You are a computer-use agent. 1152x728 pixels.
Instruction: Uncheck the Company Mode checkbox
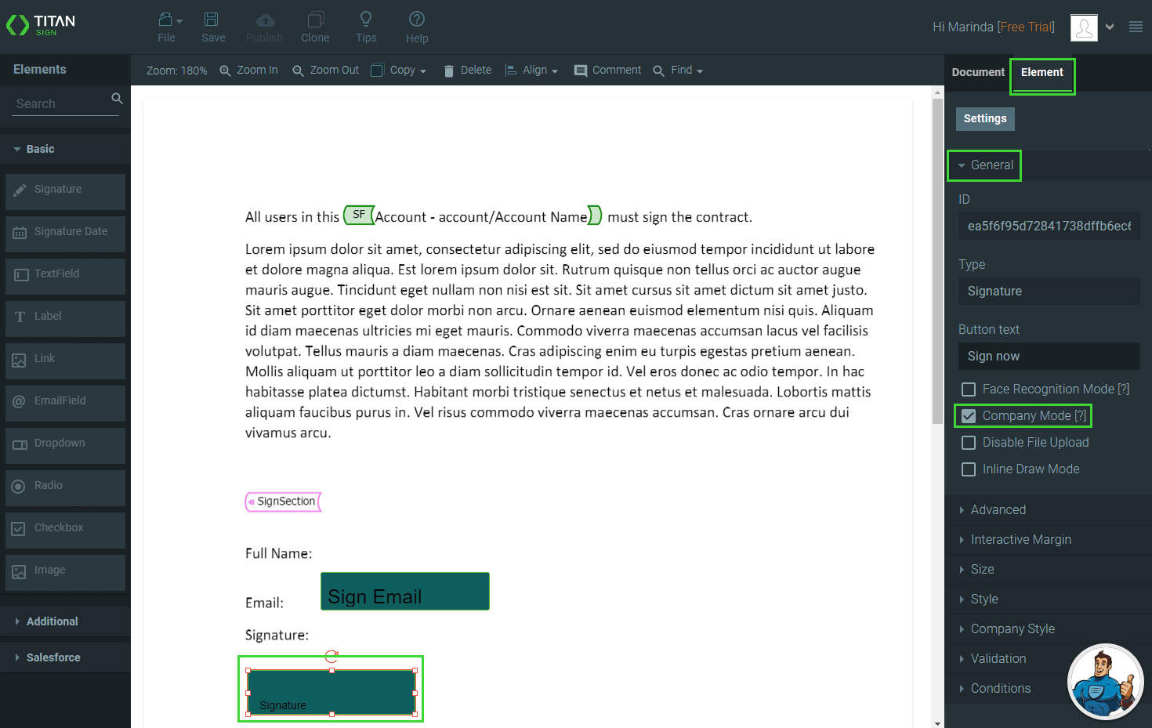point(969,416)
